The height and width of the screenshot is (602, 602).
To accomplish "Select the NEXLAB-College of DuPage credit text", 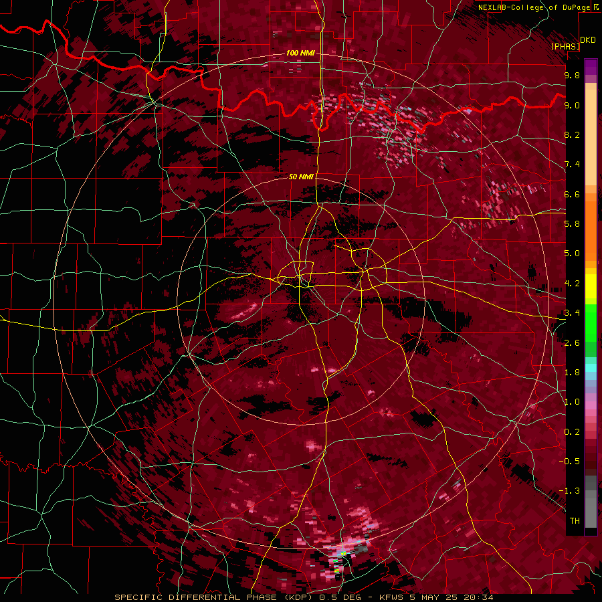I will 534,7.
